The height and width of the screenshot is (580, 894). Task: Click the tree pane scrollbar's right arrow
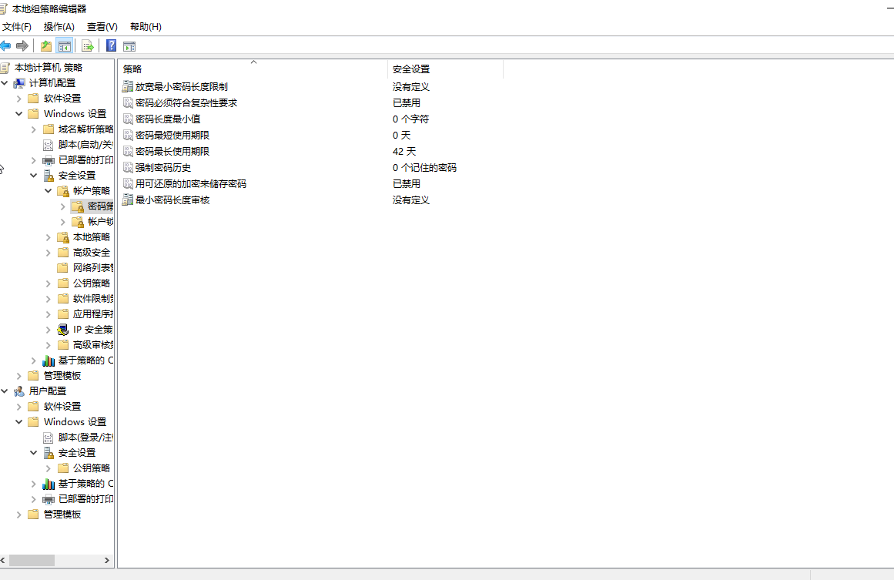(106, 561)
